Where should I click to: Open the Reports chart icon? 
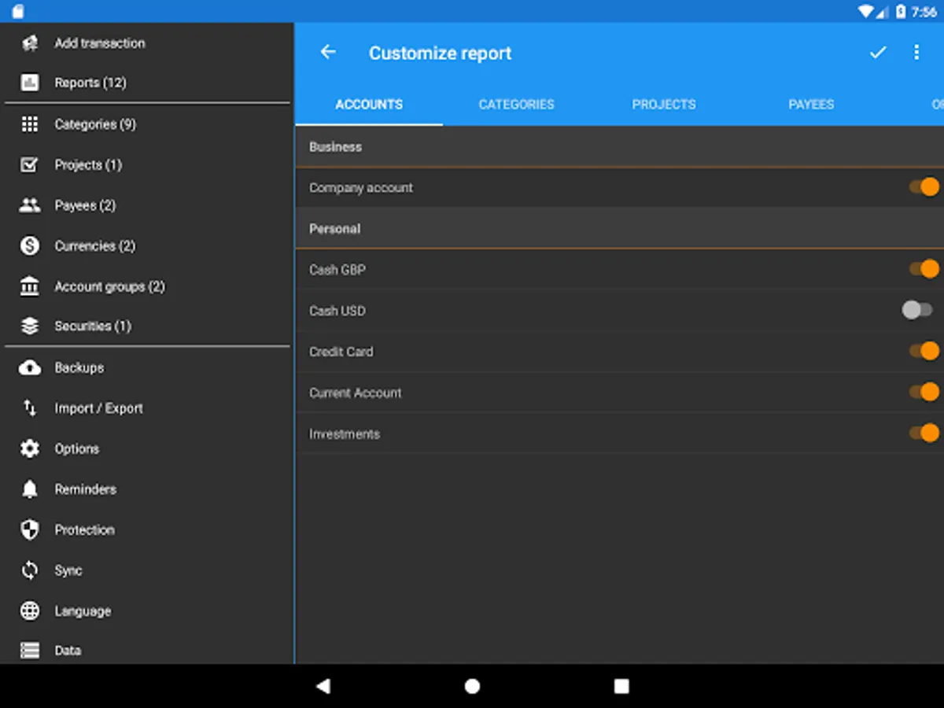point(30,83)
